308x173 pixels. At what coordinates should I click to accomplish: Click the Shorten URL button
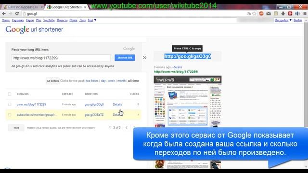click(x=125, y=58)
